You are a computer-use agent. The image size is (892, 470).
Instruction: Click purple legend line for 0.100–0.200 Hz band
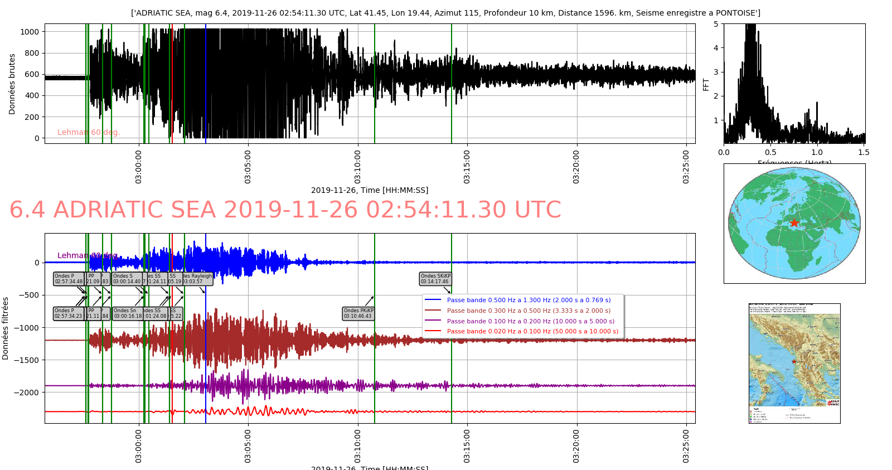tap(433, 321)
